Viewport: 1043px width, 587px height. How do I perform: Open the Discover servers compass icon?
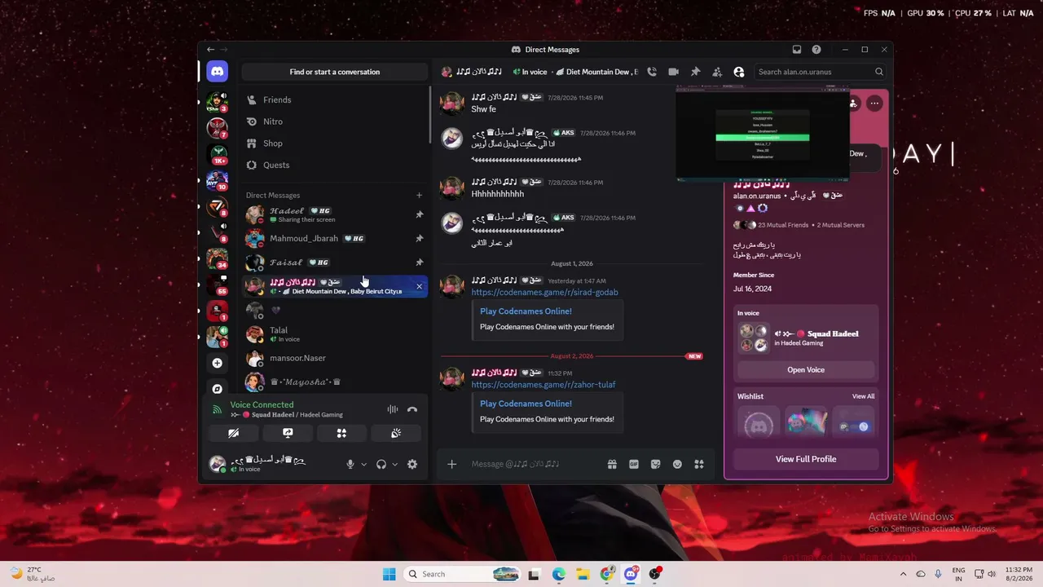click(x=217, y=389)
